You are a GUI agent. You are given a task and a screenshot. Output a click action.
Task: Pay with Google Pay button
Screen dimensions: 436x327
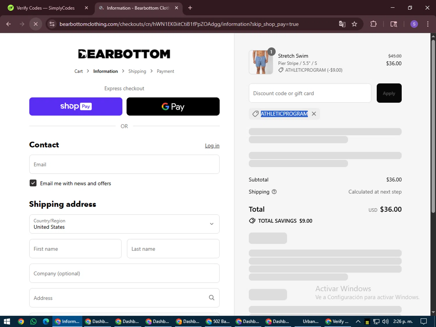[x=173, y=106]
